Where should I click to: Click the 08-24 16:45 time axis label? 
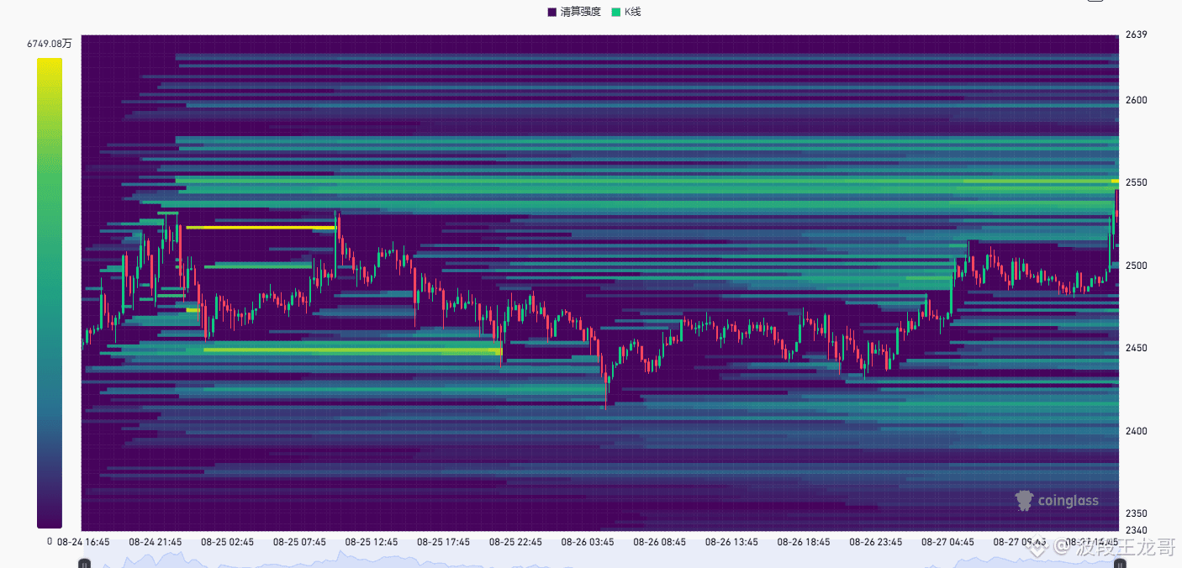point(83,542)
